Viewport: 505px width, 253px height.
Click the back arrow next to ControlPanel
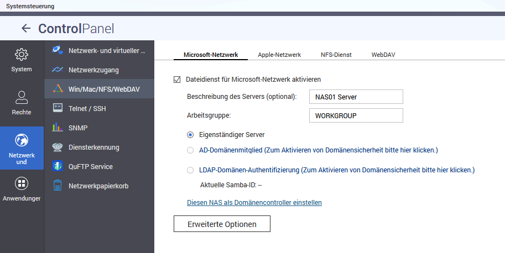[25, 29]
